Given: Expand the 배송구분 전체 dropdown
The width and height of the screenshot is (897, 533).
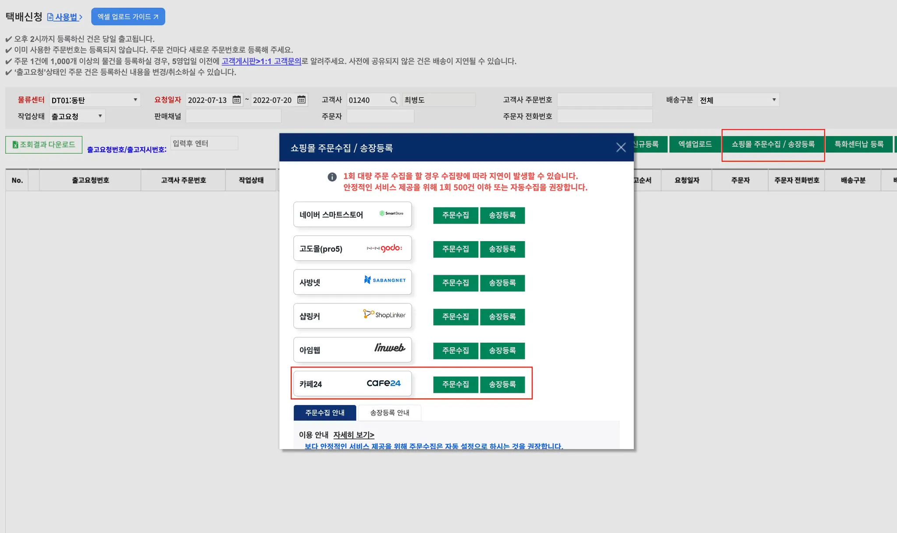Looking at the screenshot, I should 738,100.
